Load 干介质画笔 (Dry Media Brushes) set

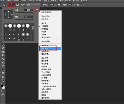(x=45, y=72)
